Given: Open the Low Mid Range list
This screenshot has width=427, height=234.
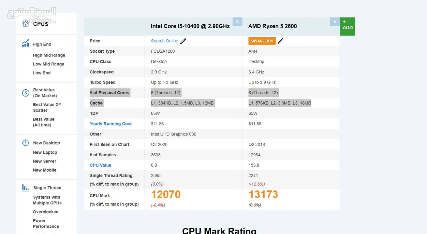Looking at the screenshot, I should (x=49, y=64).
